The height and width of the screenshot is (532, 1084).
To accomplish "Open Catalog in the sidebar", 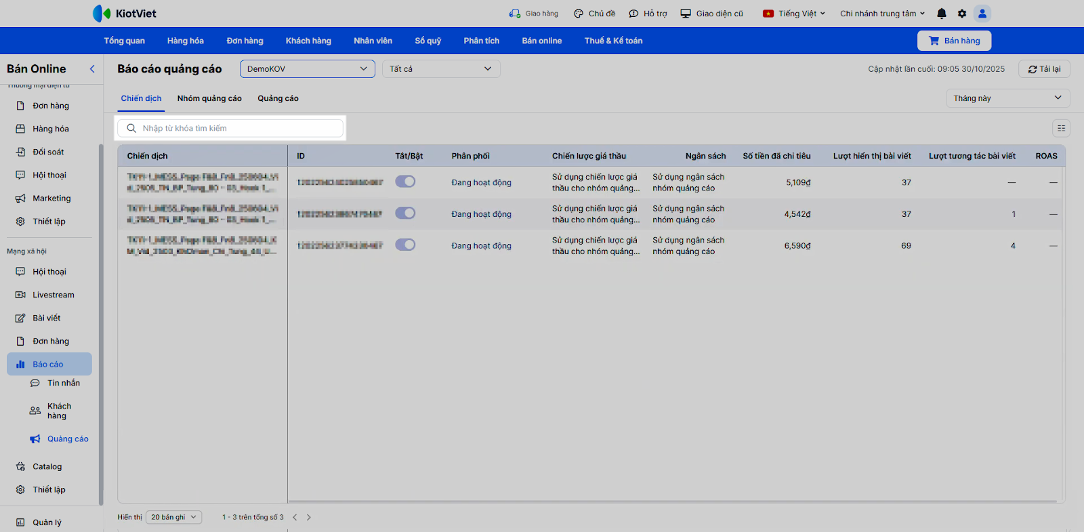I will (47, 466).
